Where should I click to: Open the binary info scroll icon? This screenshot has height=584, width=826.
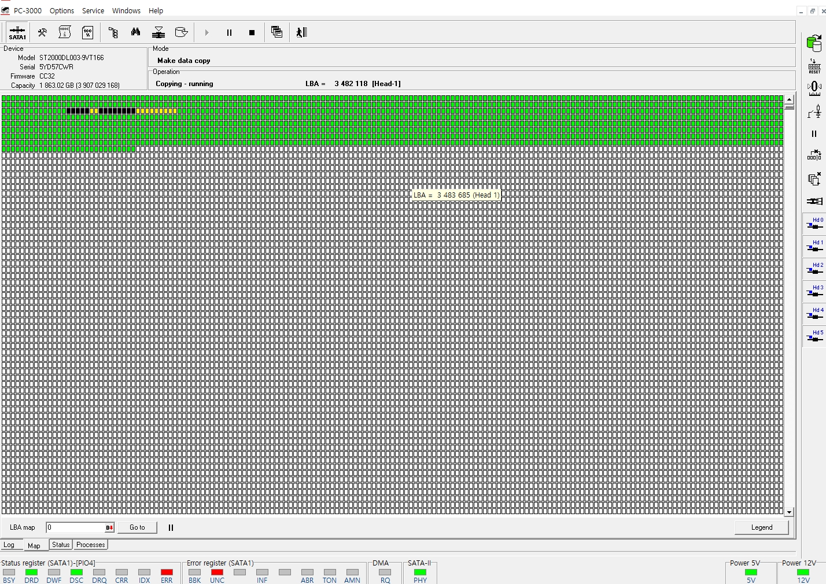[65, 32]
